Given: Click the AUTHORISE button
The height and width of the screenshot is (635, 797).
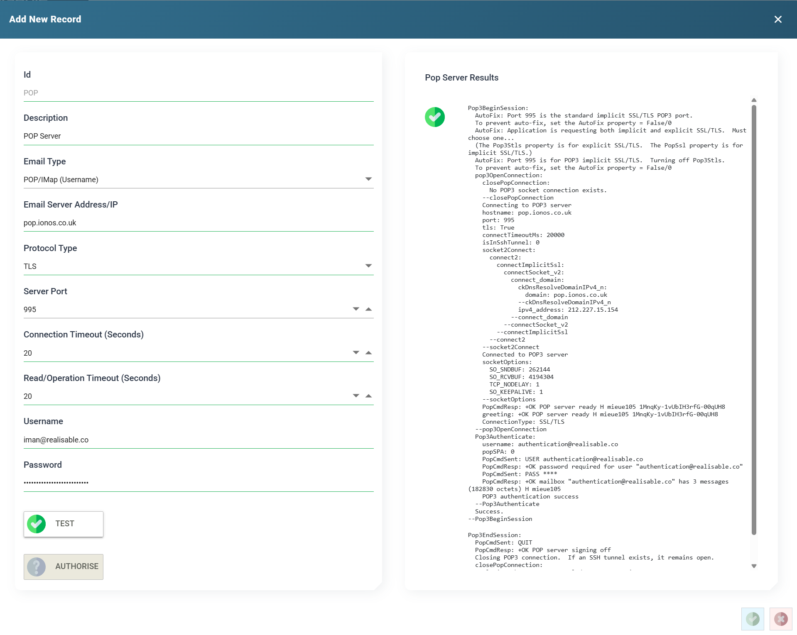Looking at the screenshot, I should click(64, 567).
